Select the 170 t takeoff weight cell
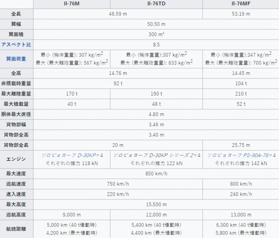Viewport: 279px width, 238px height. (x=72, y=94)
